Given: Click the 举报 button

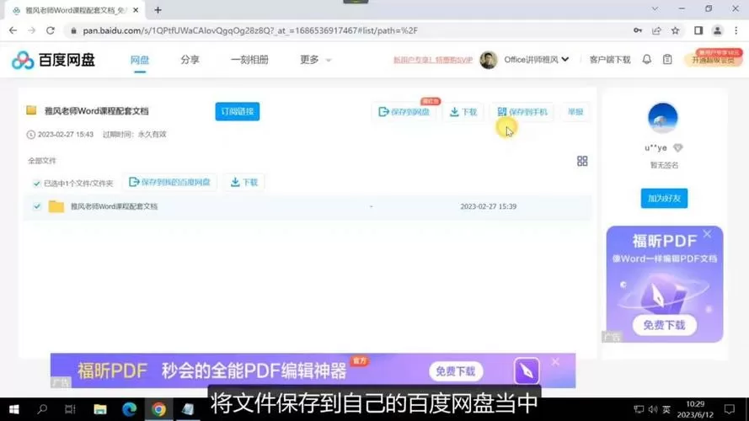Looking at the screenshot, I should click(x=575, y=112).
